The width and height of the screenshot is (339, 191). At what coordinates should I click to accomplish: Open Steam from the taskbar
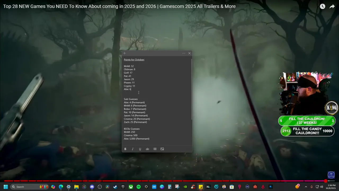pyautogui.click(x=115, y=187)
